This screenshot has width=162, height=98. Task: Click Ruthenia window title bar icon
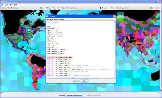47,16
